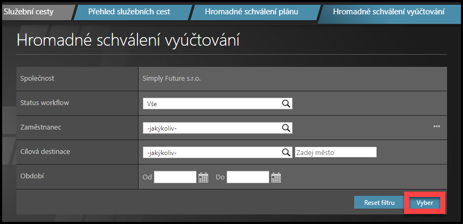Click into the Do date field

[247, 177]
